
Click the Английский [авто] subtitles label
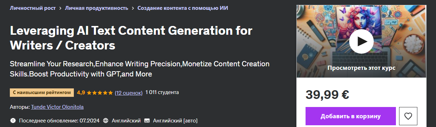[175, 120]
